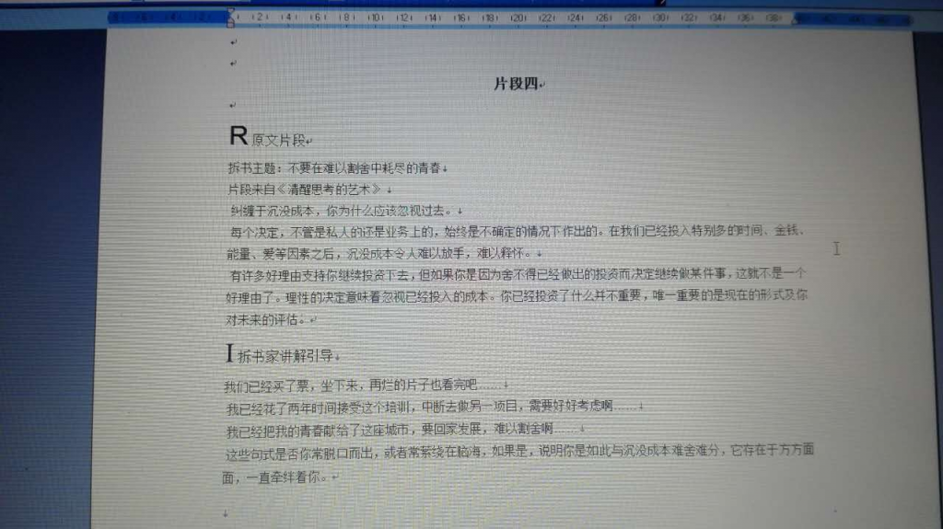943x529 pixels.
Task: Click the line beginning 有许多好理由支持你
Action: pyautogui.click(x=518, y=274)
